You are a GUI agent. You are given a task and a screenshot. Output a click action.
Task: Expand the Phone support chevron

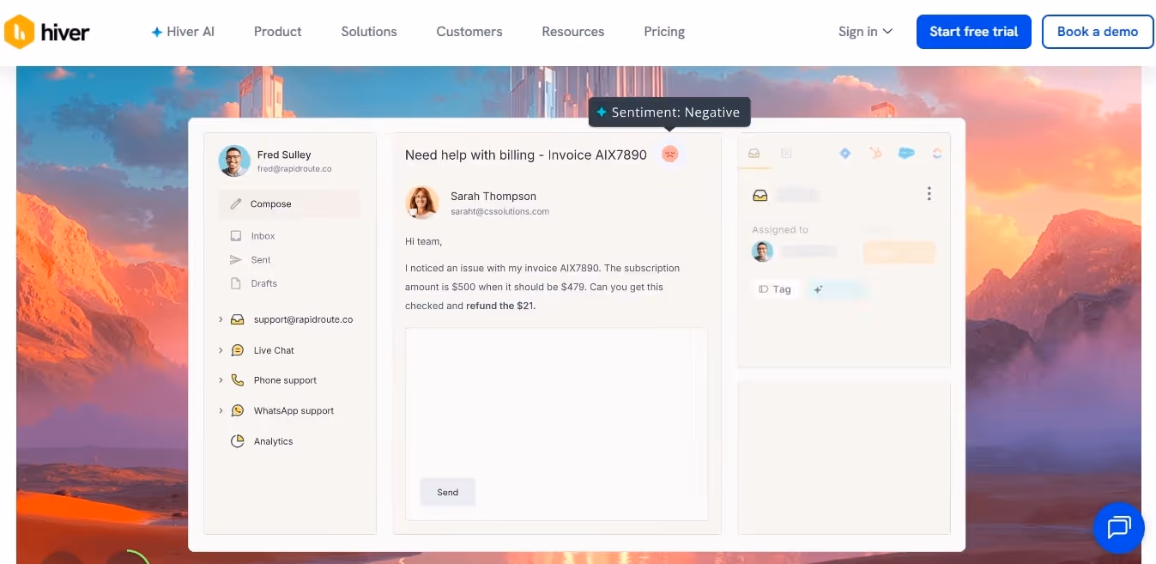click(221, 380)
